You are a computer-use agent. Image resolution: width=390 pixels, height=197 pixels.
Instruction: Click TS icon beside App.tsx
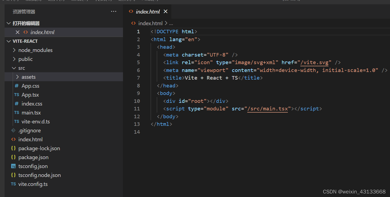click(x=17, y=95)
